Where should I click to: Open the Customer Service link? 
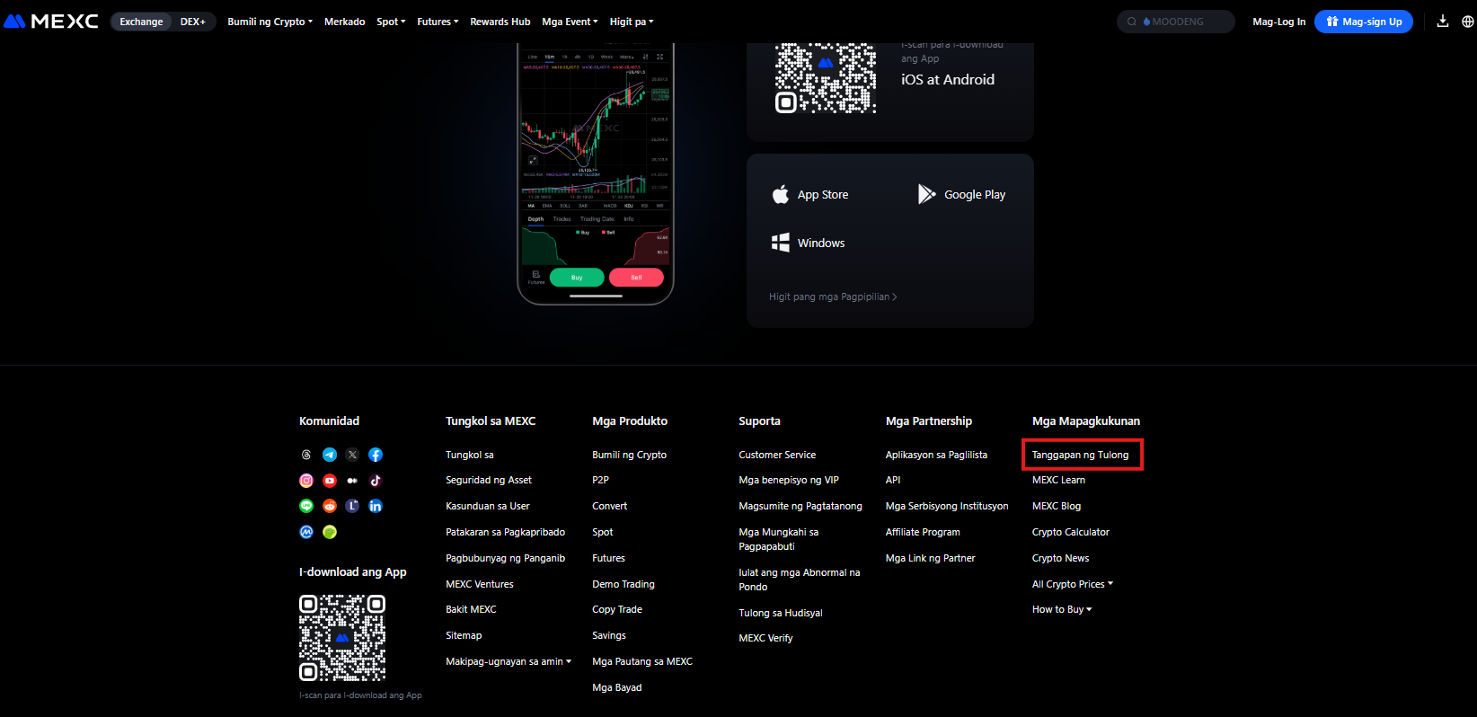(x=777, y=455)
